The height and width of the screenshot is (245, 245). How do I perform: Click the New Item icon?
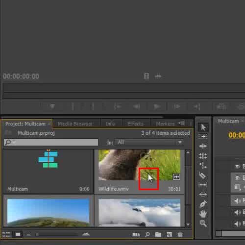click(170, 234)
